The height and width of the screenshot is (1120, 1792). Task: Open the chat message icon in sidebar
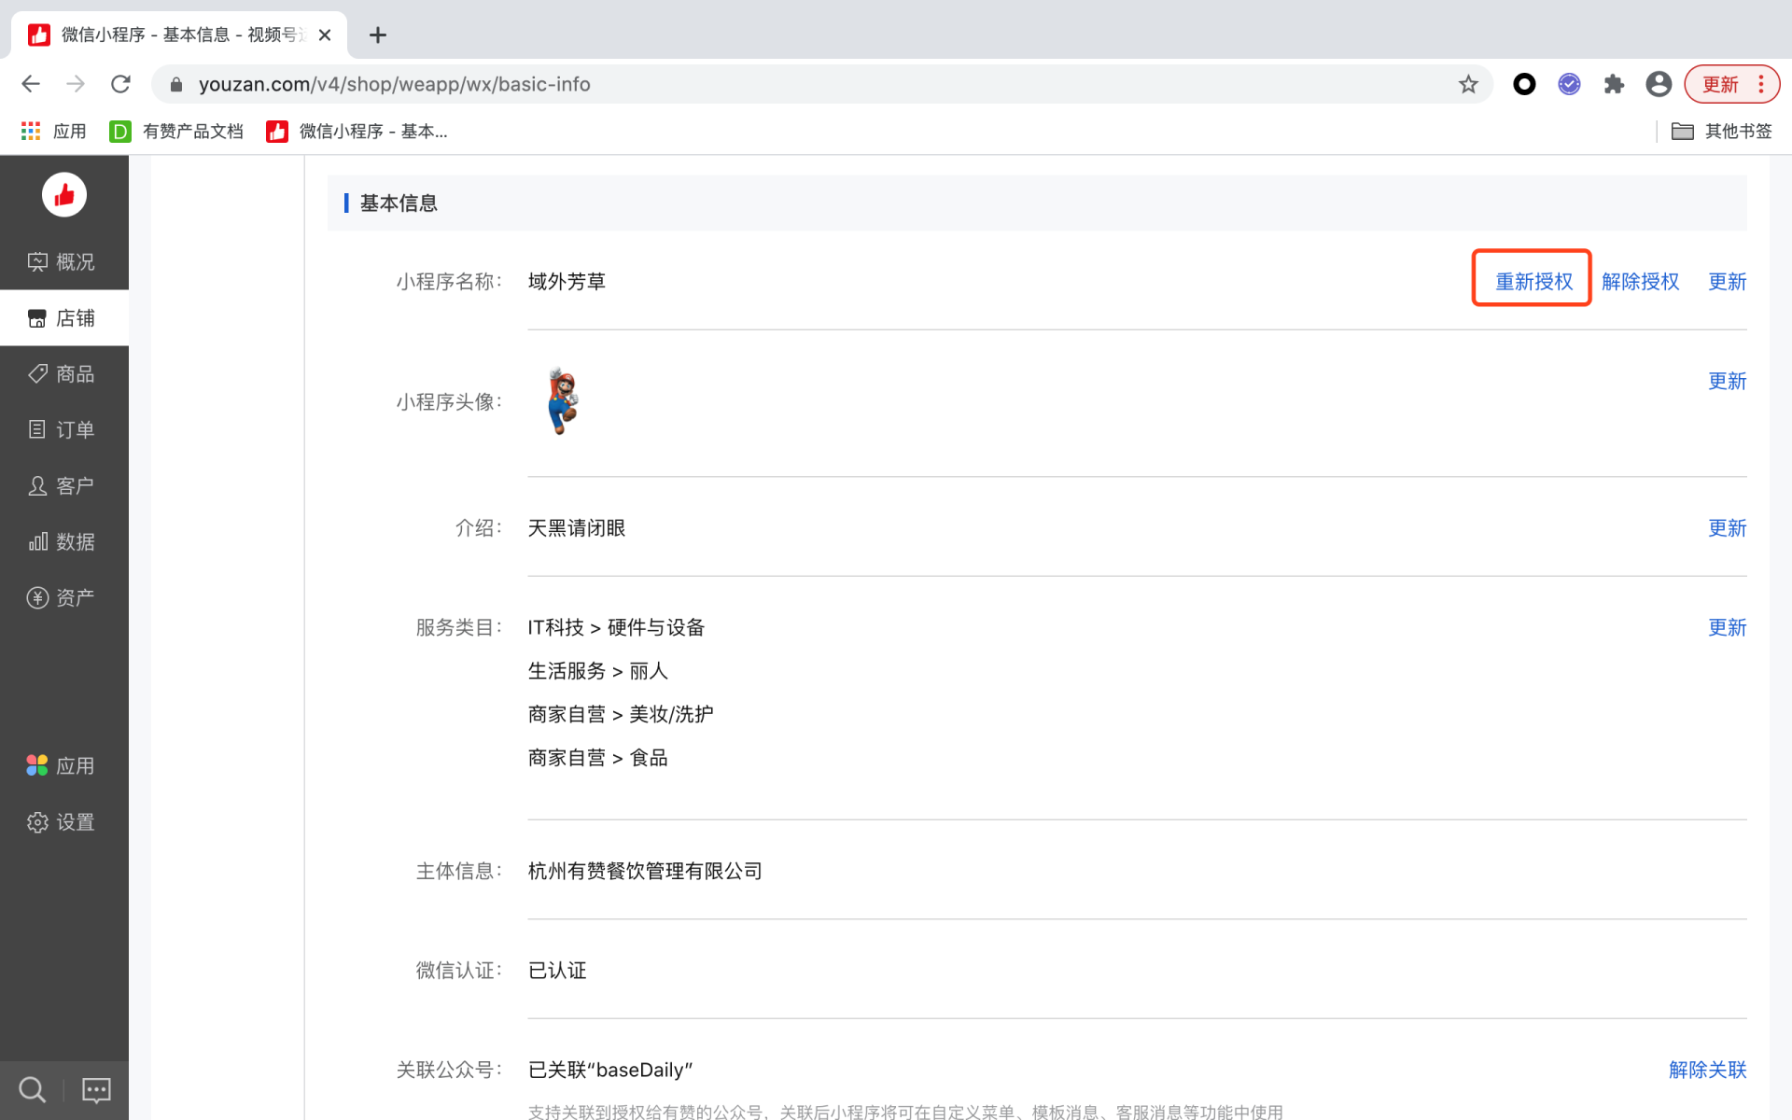[x=96, y=1089]
